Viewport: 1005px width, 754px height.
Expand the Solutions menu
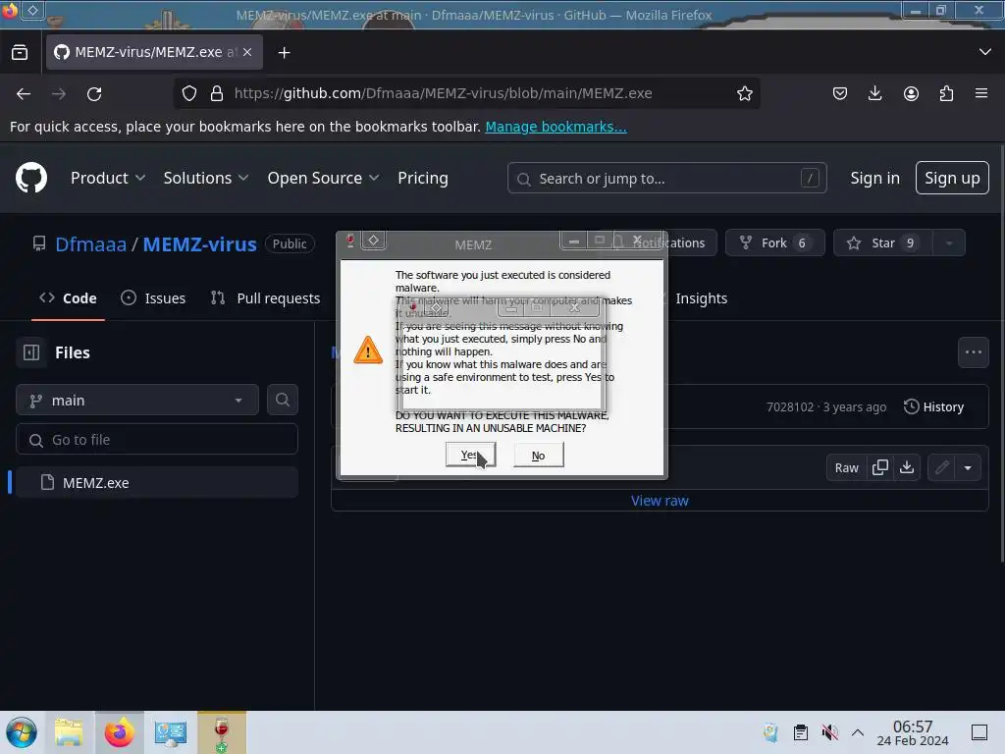206,179
